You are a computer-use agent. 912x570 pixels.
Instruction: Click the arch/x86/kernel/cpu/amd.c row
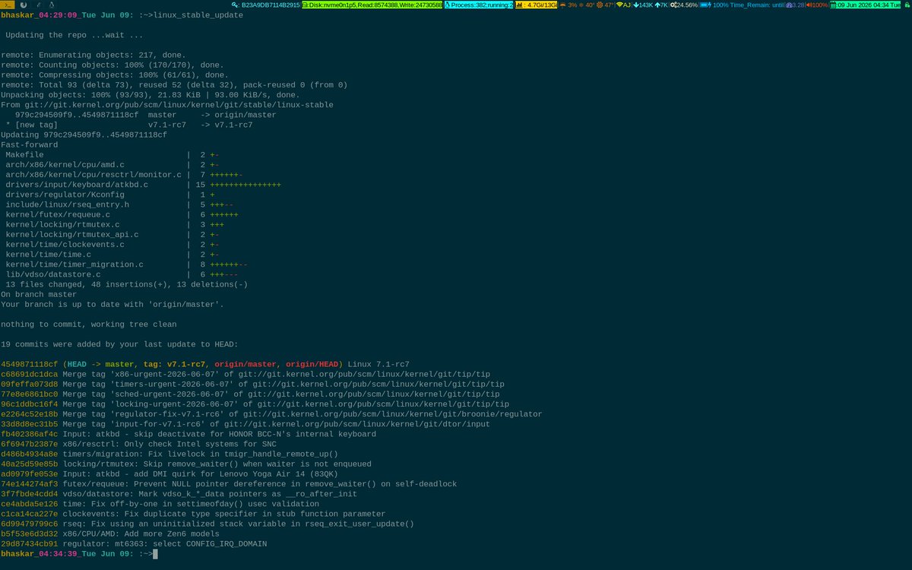click(x=112, y=163)
